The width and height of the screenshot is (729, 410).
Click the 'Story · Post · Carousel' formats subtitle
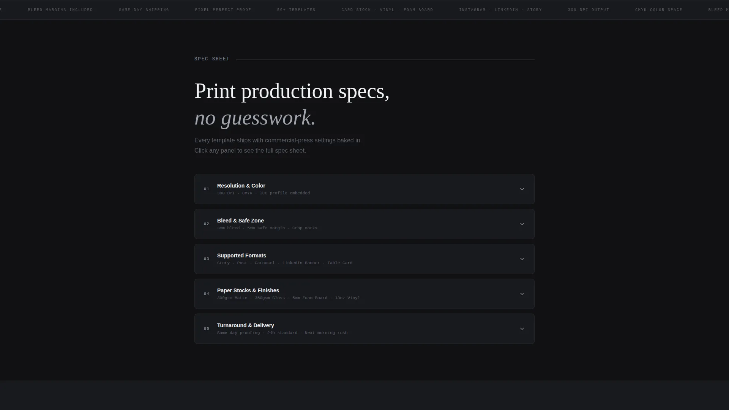(x=285, y=263)
